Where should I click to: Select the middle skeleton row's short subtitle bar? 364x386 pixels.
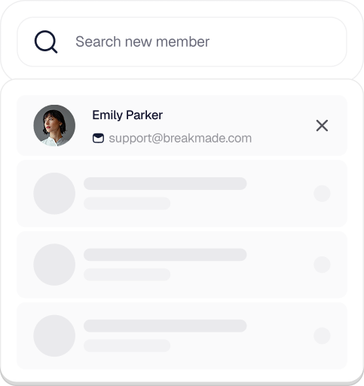(127, 274)
